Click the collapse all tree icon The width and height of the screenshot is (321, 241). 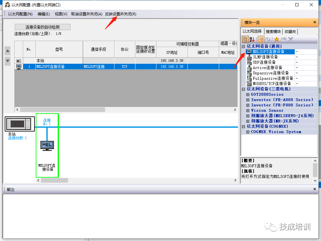coord(261,39)
